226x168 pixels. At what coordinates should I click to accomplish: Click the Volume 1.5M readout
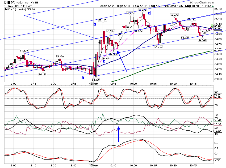tap(174, 6)
